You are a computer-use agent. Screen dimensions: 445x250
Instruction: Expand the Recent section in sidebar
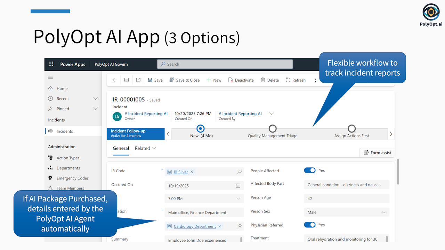point(95,99)
